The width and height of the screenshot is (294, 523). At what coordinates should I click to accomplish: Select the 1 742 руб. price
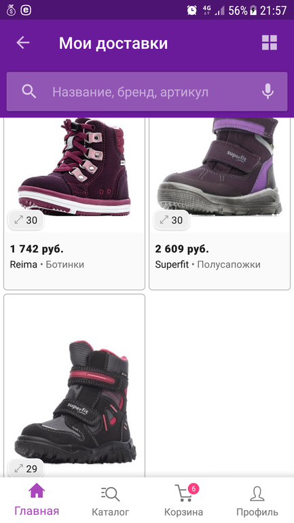point(37,249)
